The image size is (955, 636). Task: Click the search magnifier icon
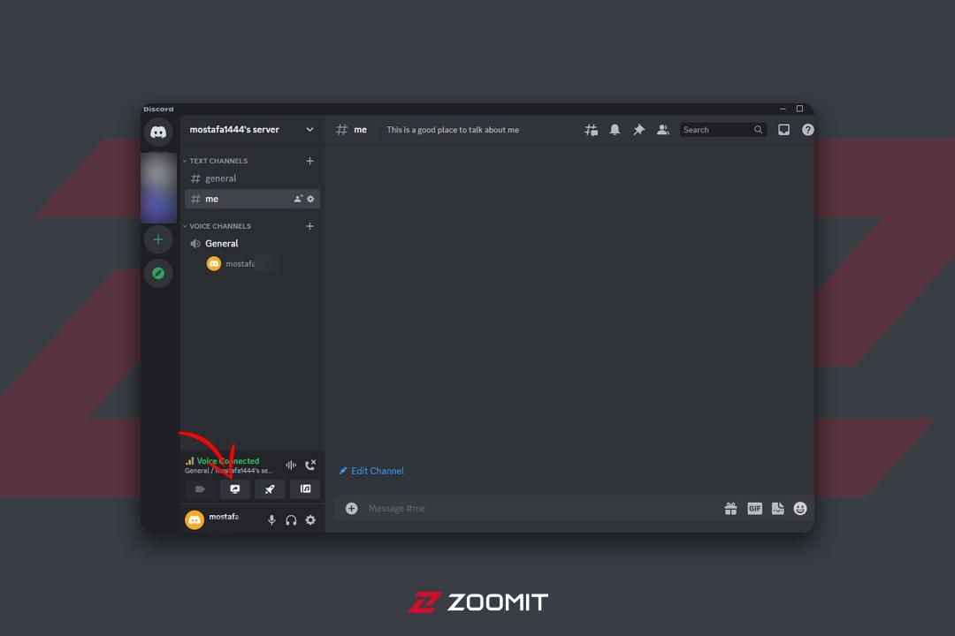pyautogui.click(x=759, y=130)
